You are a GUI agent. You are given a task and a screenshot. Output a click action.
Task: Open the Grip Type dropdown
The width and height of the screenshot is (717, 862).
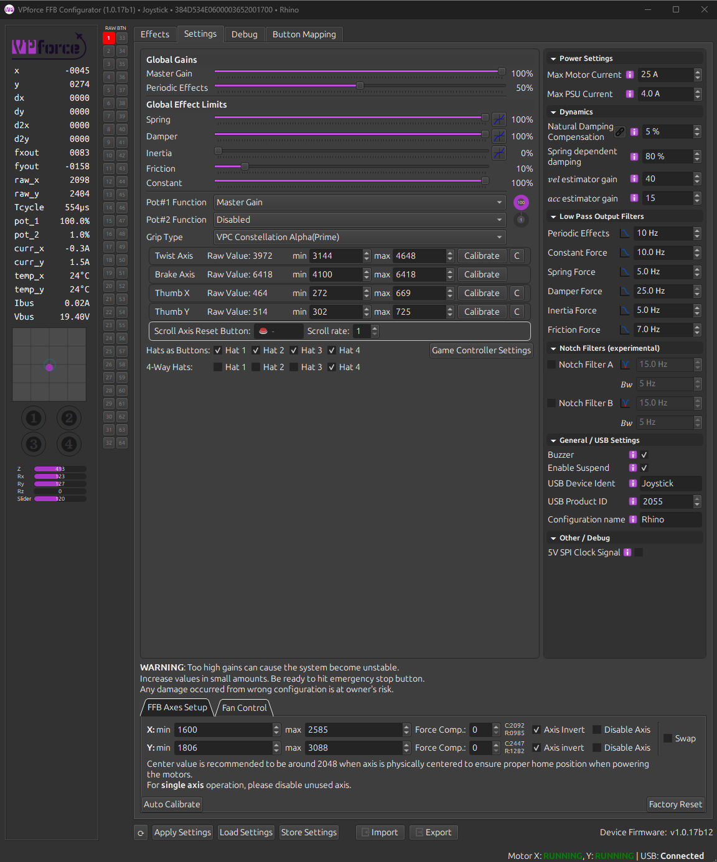(360, 237)
